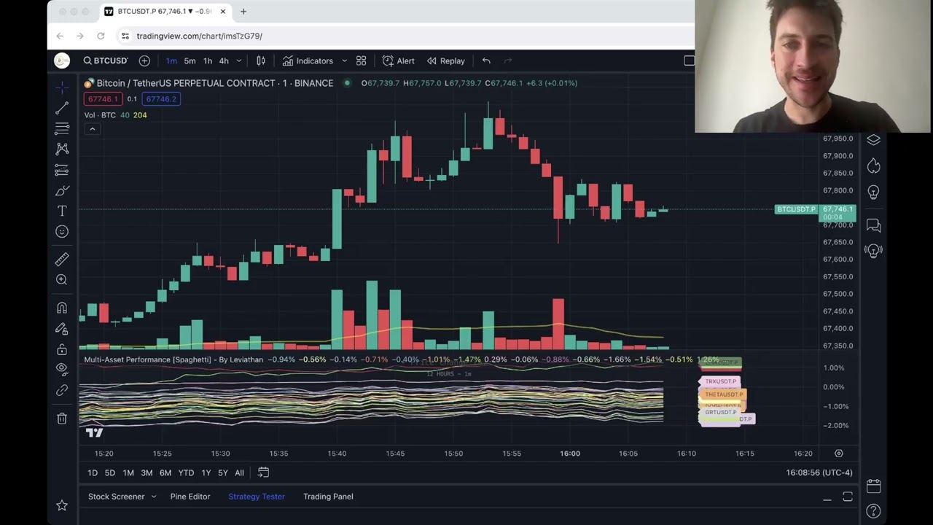Open the calendar panel icon
Image resolution: width=933 pixels, height=525 pixels.
pos(873,486)
